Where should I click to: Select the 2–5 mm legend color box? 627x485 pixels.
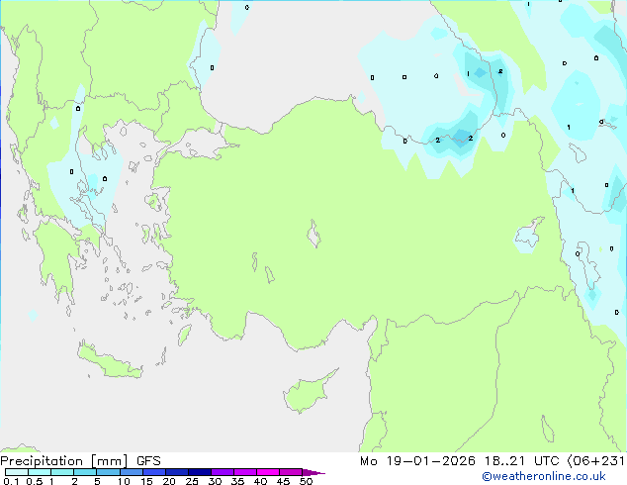(x=85, y=472)
